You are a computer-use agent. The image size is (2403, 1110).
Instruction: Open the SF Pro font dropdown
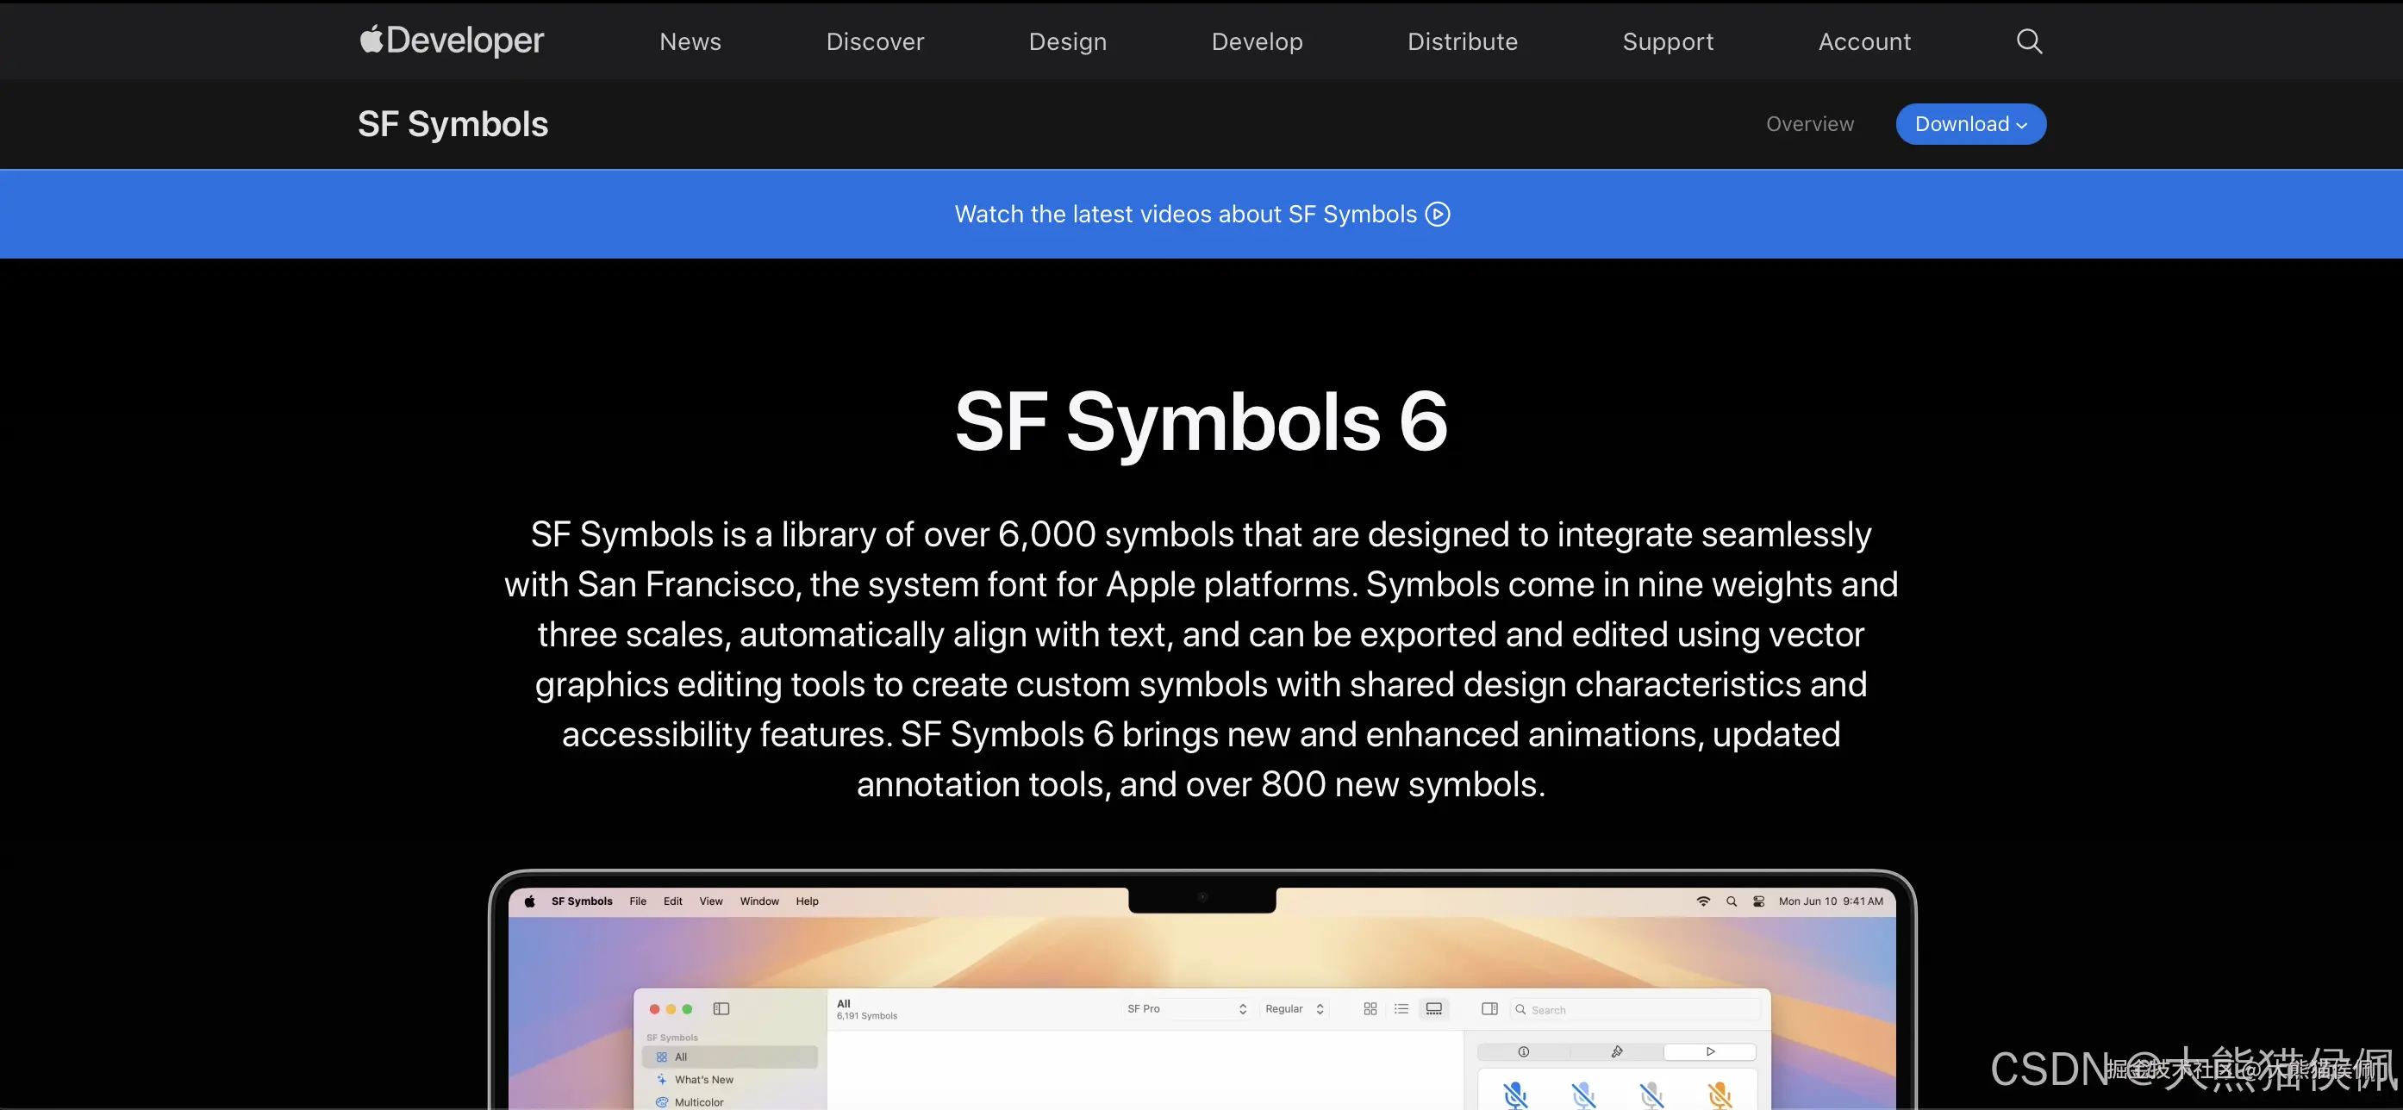click(1186, 1008)
